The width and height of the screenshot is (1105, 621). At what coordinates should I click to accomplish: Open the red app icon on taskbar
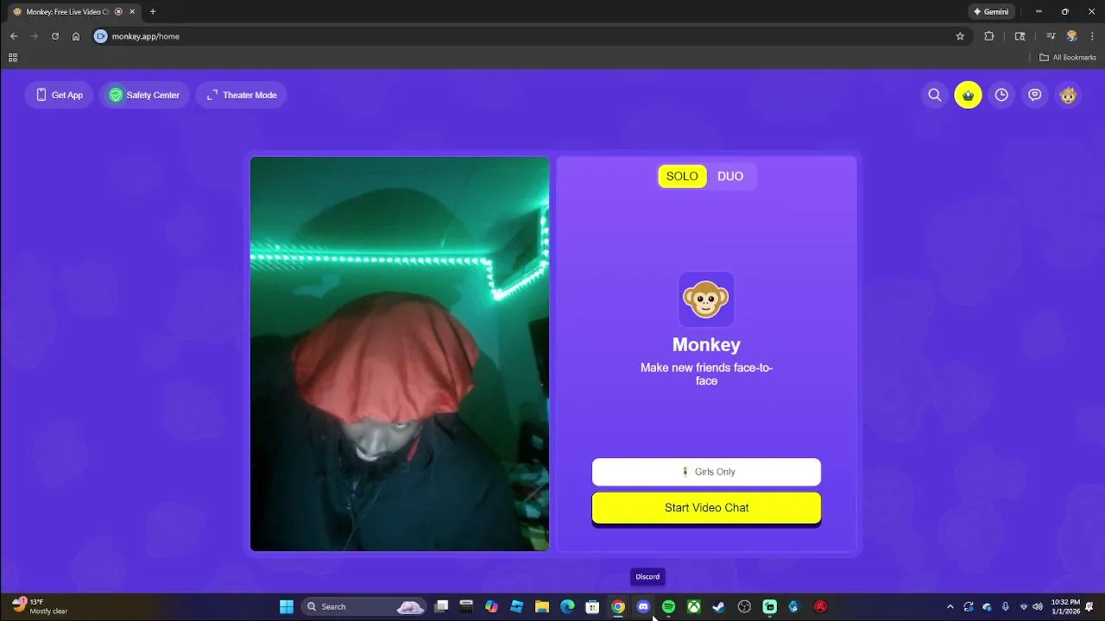(820, 606)
